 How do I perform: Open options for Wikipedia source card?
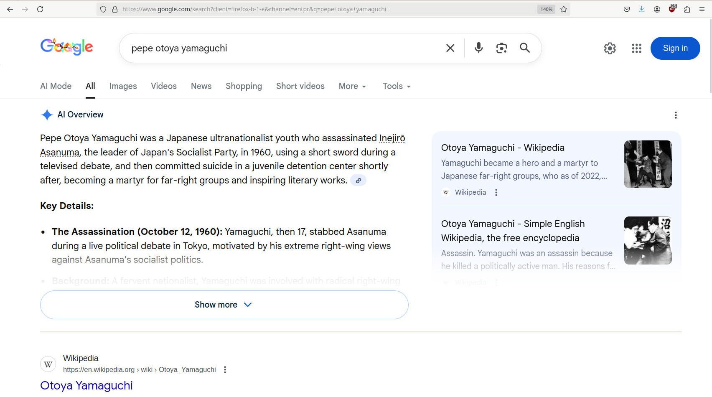pos(496,192)
